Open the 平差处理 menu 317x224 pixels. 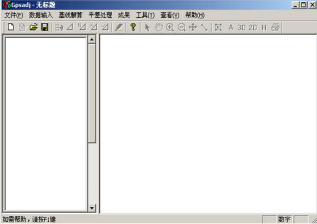[x=100, y=15]
